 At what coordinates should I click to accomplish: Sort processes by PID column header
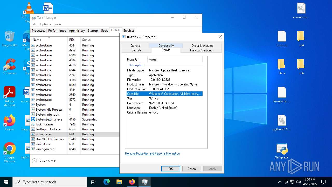tap(74, 40)
